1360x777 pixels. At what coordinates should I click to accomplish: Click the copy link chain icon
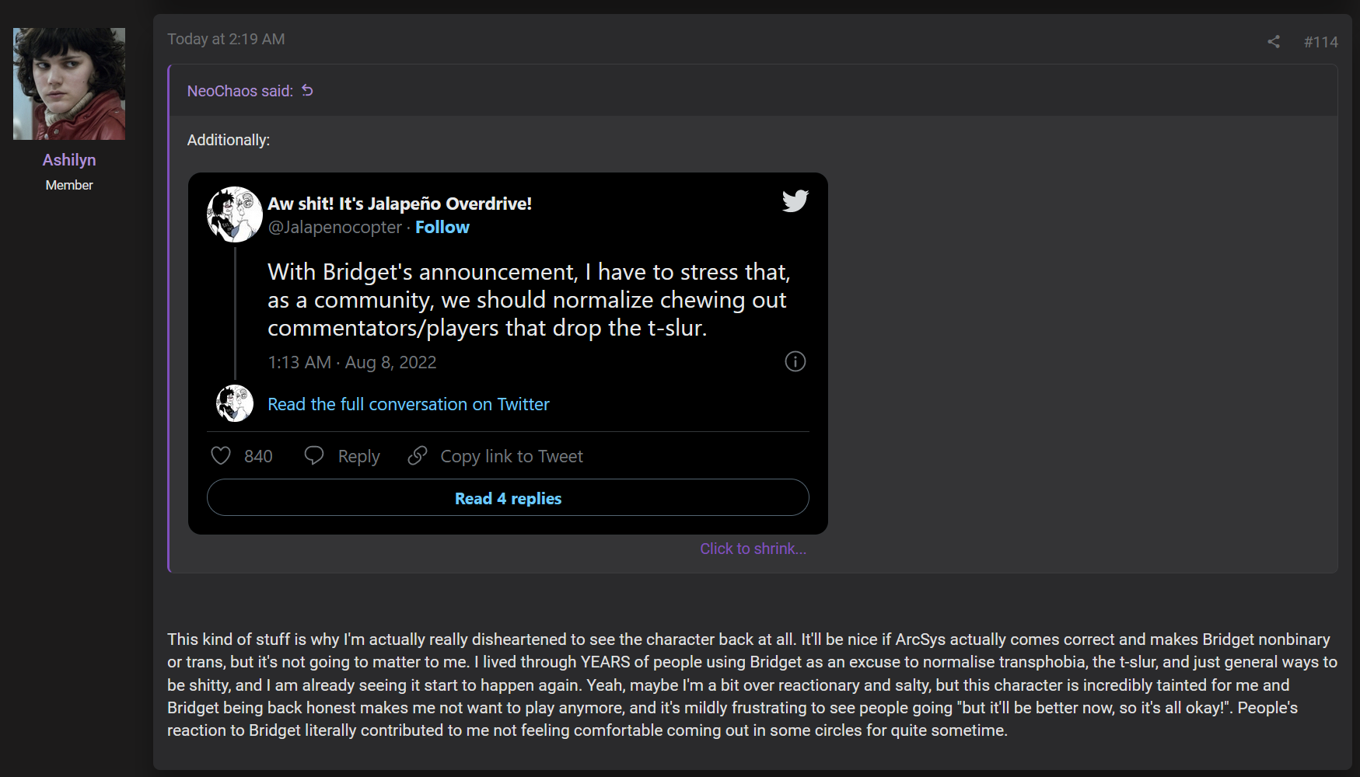418,455
